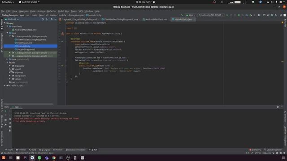This screenshot has width=287, height=161.
Task: Open the Event Log
Action: point(255,150)
